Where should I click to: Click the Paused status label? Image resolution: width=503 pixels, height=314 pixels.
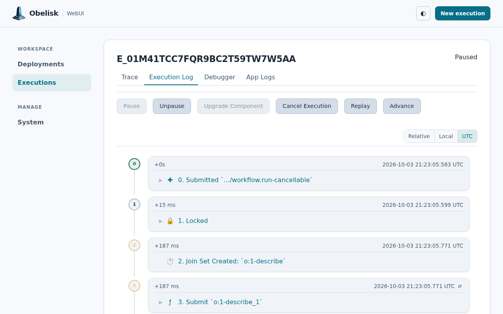click(x=466, y=57)
